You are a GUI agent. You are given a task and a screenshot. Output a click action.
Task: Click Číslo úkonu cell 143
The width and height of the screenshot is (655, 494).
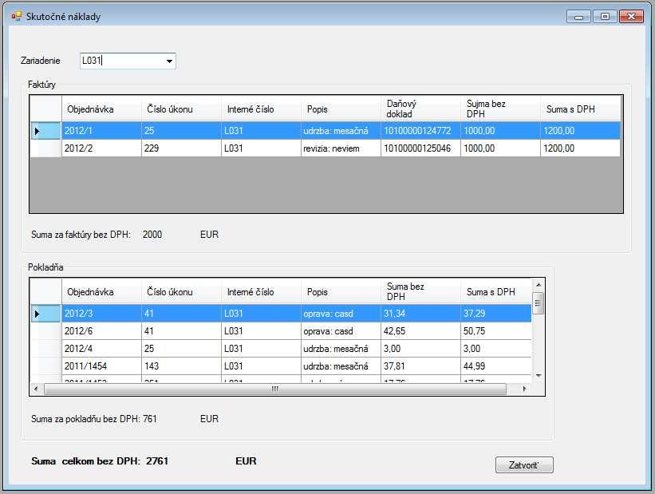point(181,366)
